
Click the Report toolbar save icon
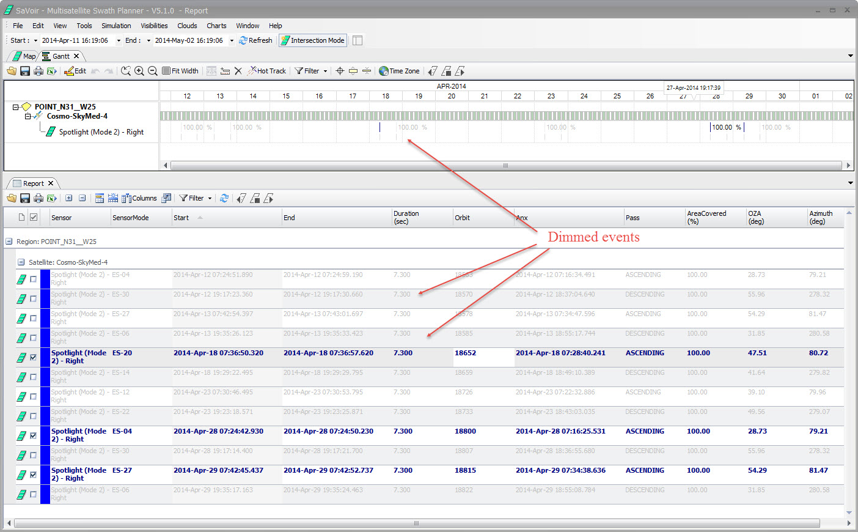click(25, 198)
